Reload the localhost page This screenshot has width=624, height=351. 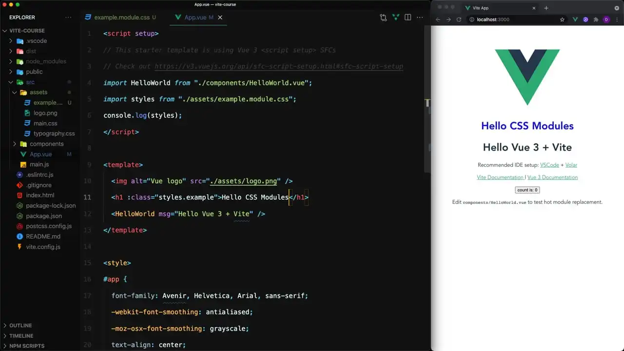459,19
